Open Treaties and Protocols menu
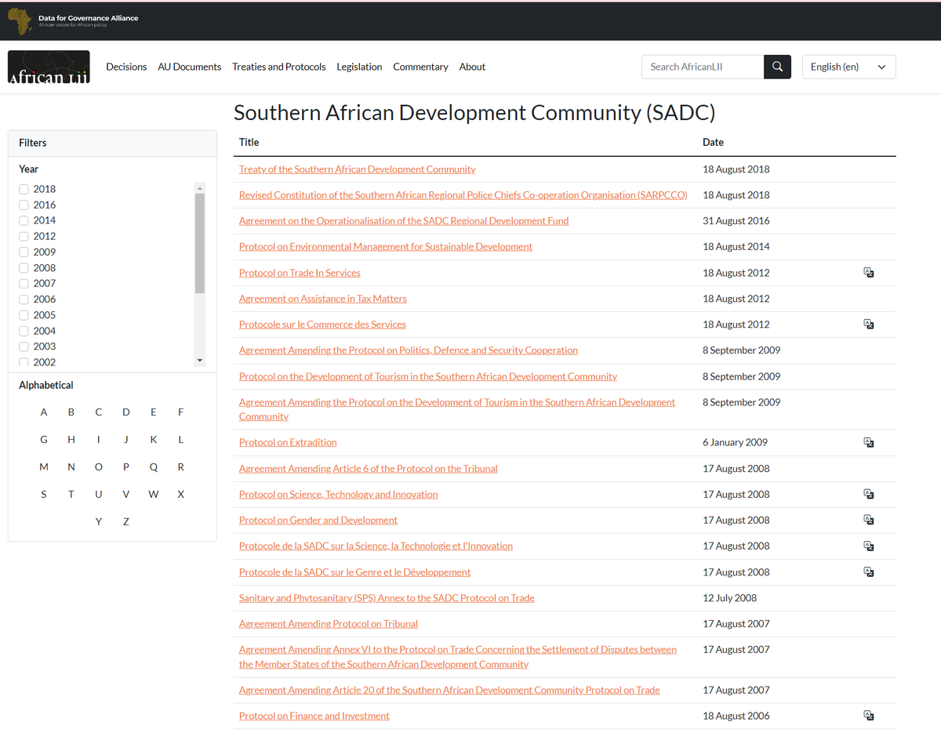This screenshot has width=941, height=733. (x=279, y=67)
